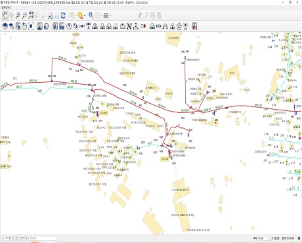Expand the select features dropdown arrow

pyautogui.click(x=75, y=16)
